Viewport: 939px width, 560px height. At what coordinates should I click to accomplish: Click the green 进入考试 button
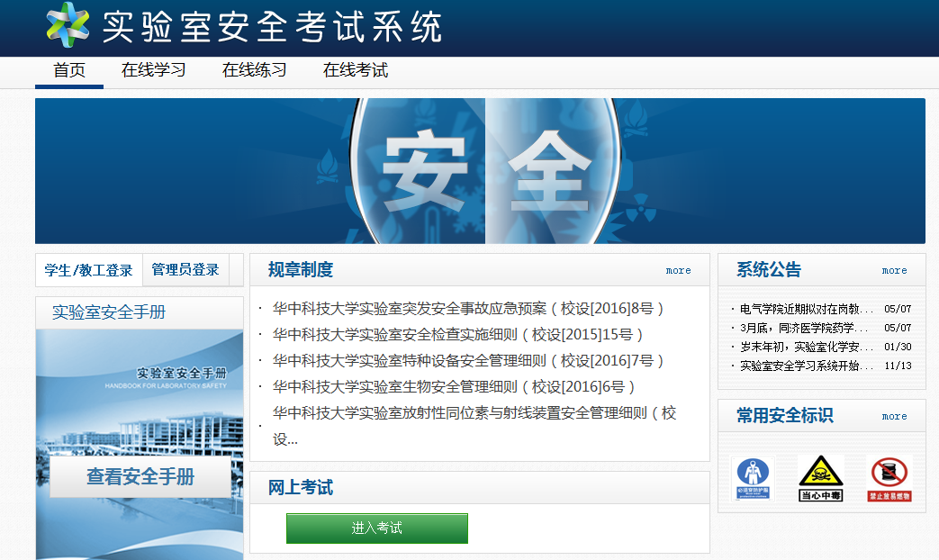coord(376,528)
